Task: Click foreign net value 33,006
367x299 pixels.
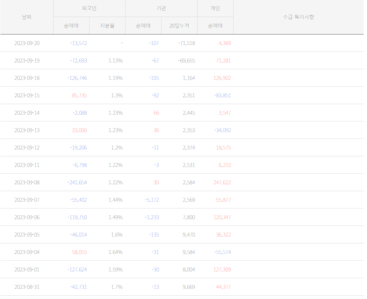Action: coord(79,130)
